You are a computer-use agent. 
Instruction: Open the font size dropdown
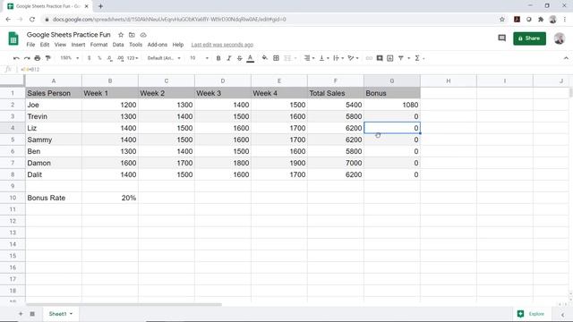tap(199, 58)
